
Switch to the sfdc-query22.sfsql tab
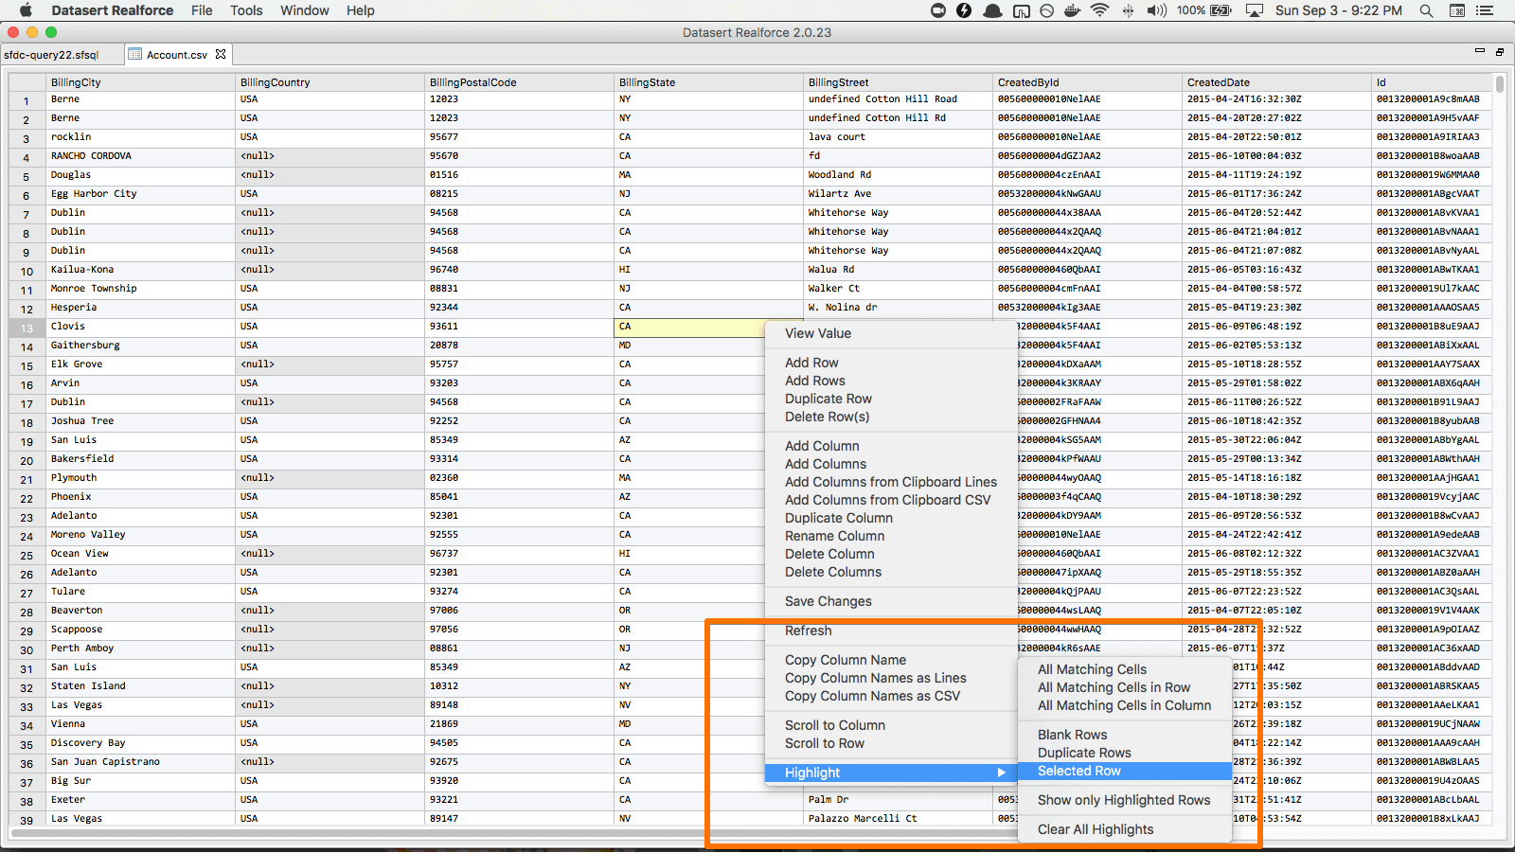click(51, 55)
